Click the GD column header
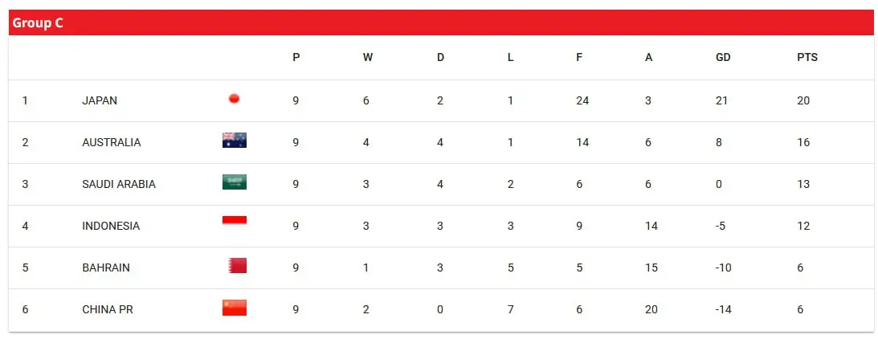878x339 pixels. tap(723, 57)
